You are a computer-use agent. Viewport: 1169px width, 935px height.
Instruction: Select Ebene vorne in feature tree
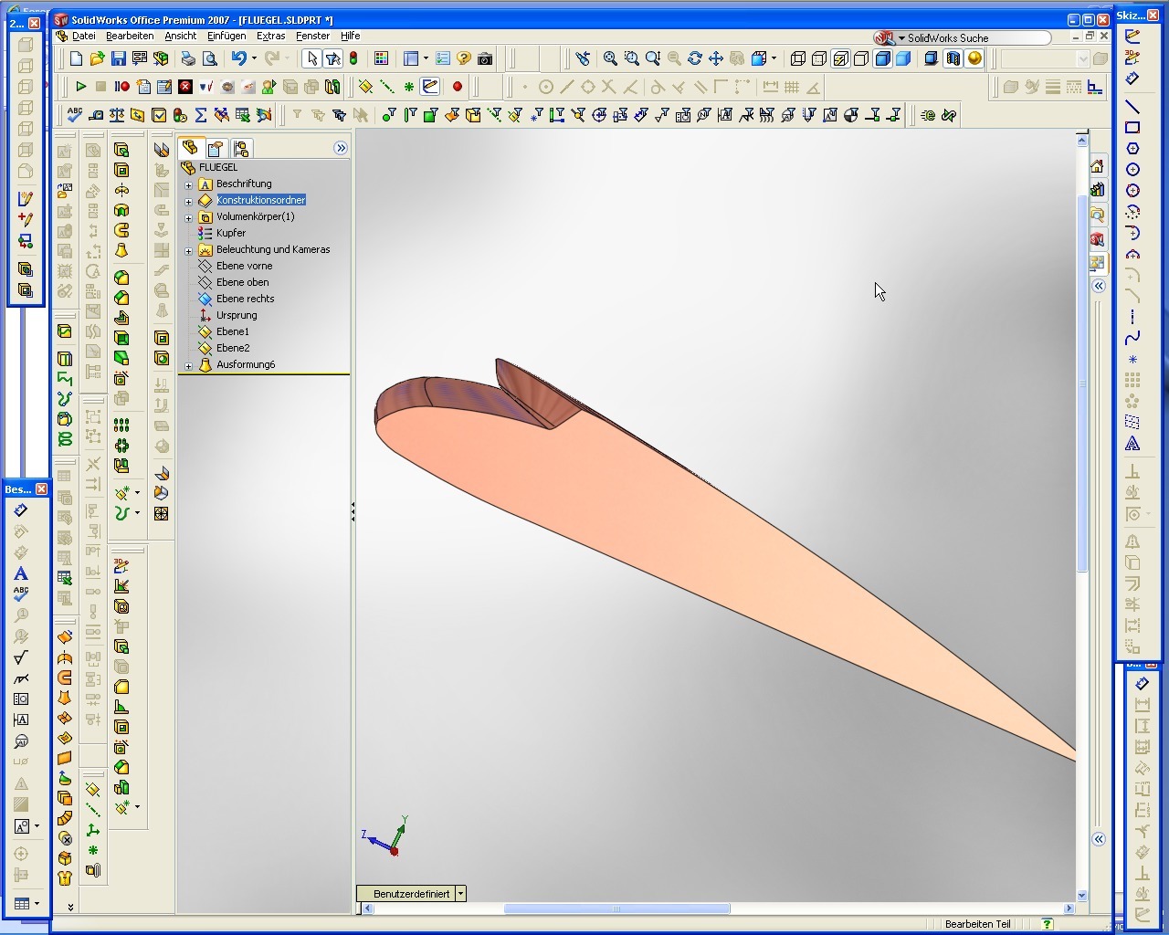[244, 267]
